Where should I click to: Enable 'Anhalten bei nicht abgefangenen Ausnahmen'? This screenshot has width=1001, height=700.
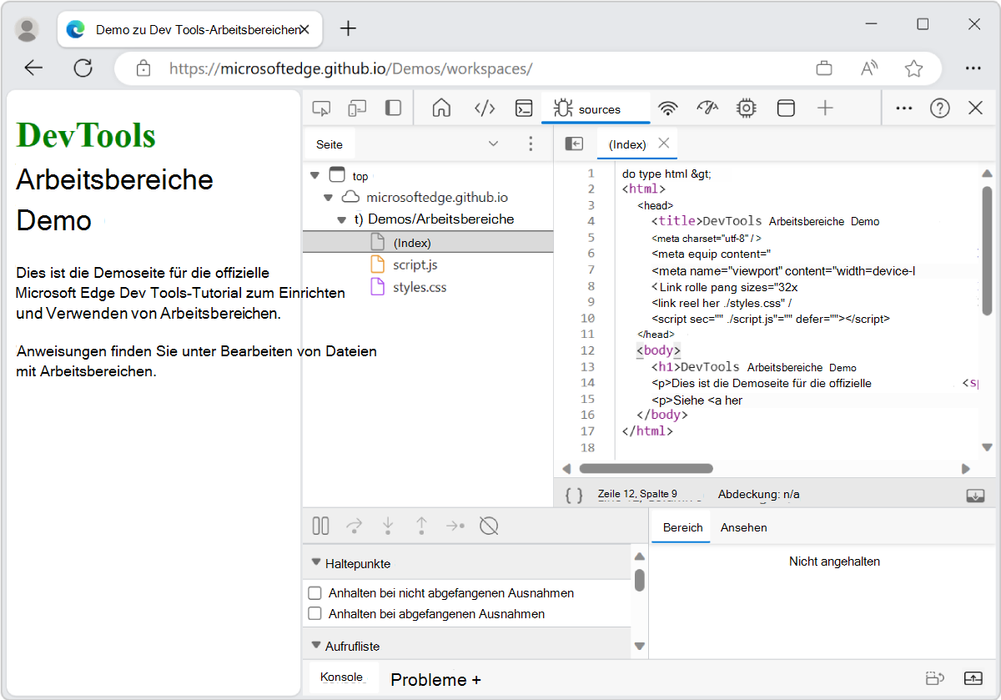pyautogui.click(x=315, y=592)
